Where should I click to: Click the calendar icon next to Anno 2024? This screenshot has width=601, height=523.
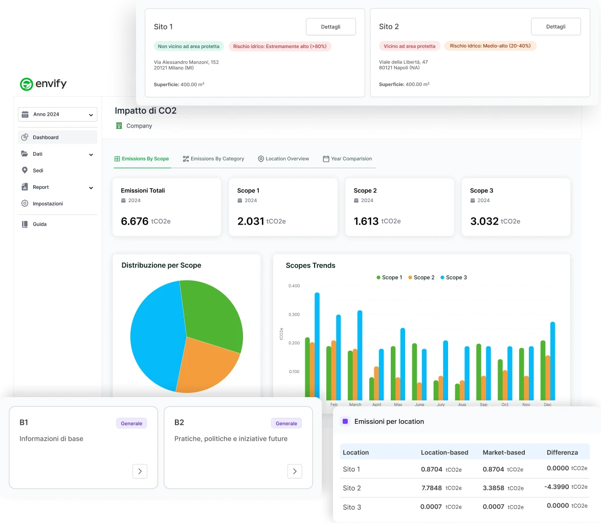point(25,114)
